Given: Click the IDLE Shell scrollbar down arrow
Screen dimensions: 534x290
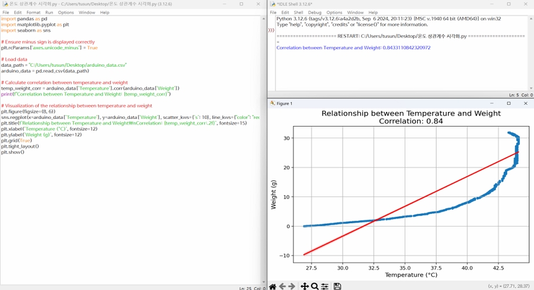Looking at the screenshot, I should click(x=531, y=88).
